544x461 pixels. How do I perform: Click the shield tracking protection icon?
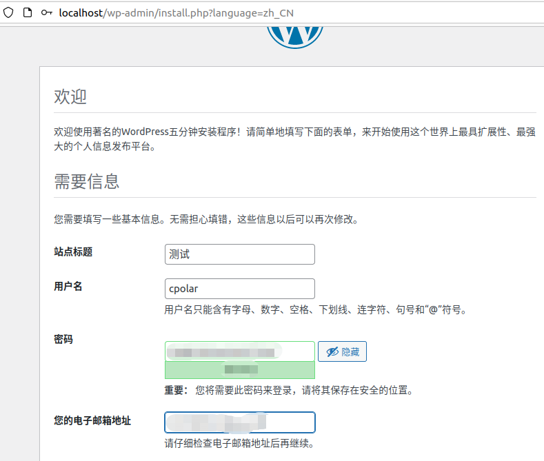pos(8,13)
